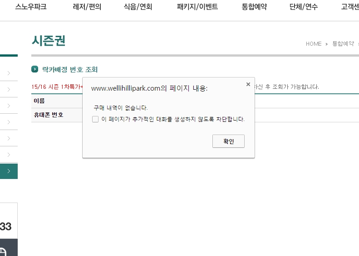Click the HOME breadcrumb link
Screen dimensions: 359x256
coord(314,44)
